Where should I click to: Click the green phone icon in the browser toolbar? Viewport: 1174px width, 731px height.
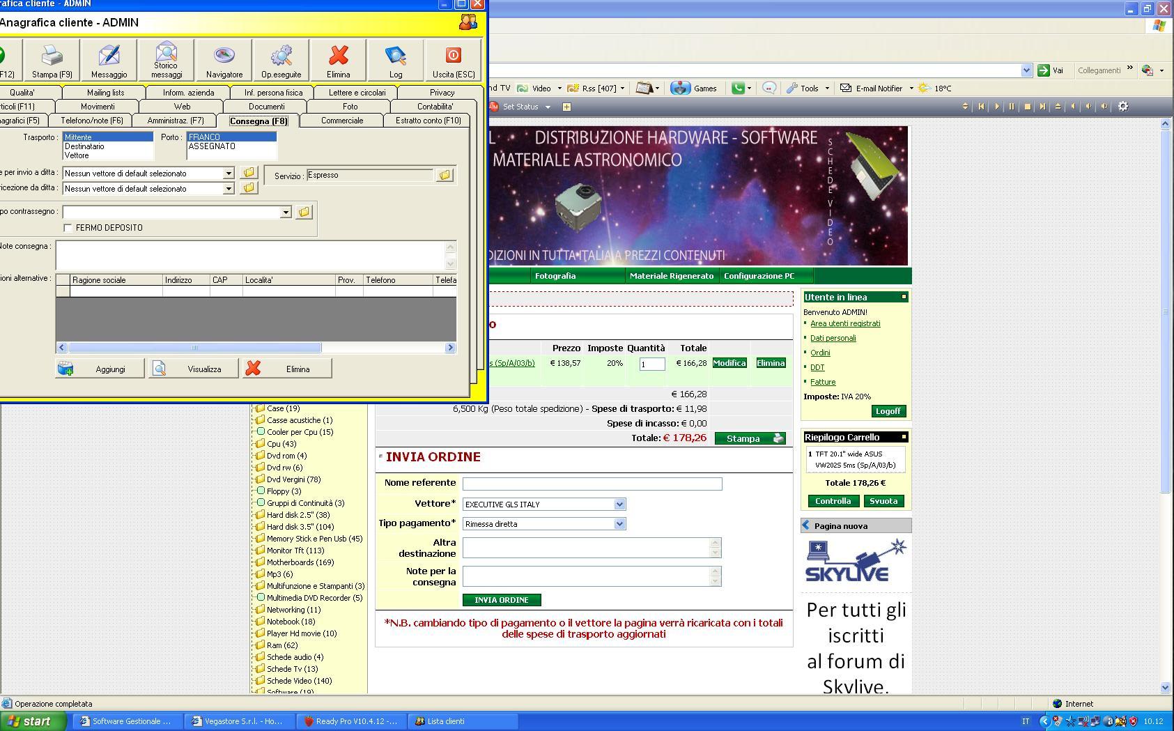tap(738, 88)
